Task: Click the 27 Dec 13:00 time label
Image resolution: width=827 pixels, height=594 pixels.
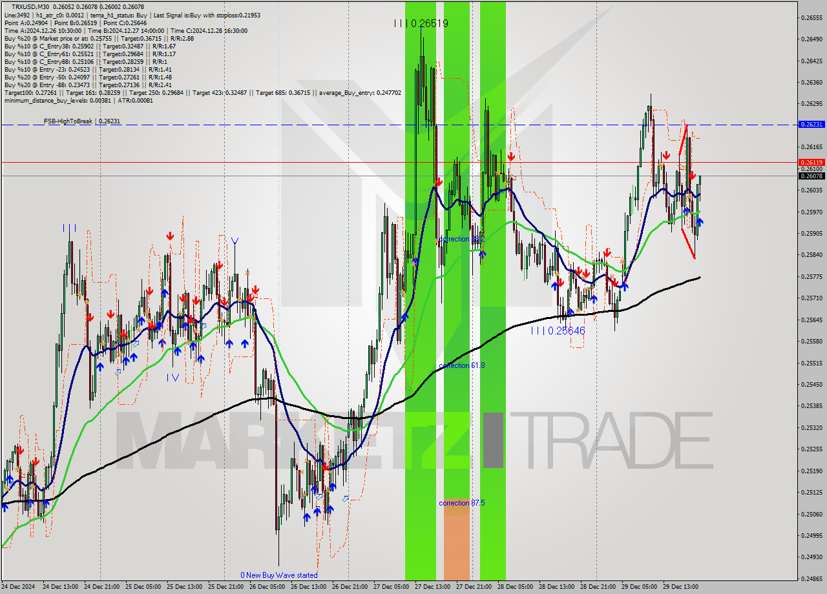Action: tap(433, 587)
